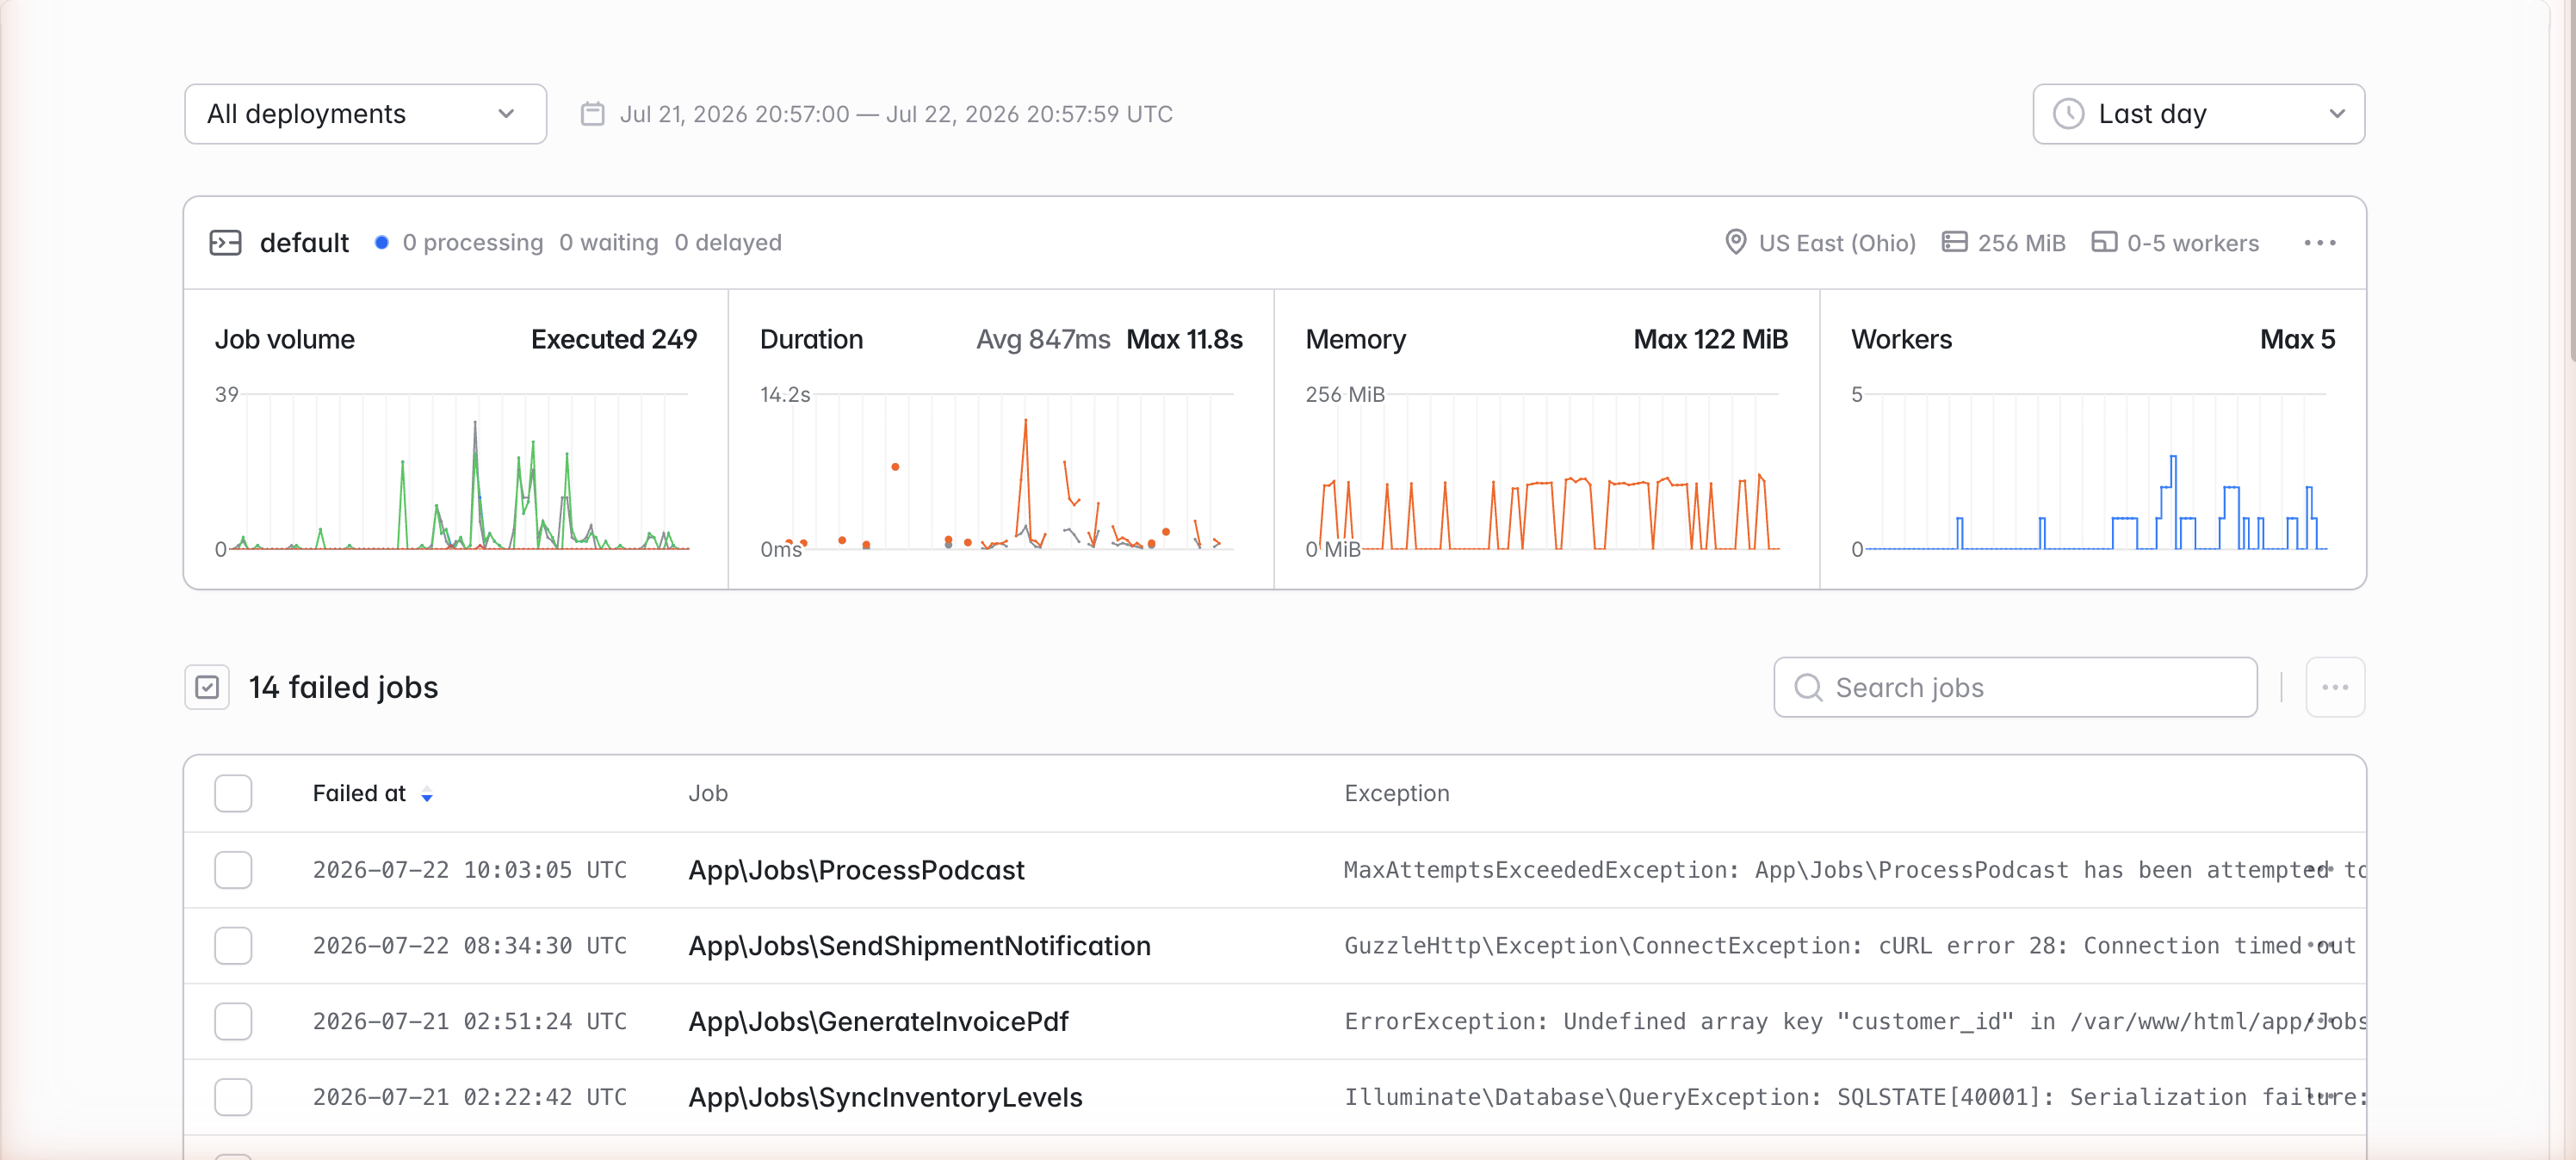Screen dimensions: 2576x1160
Task: Select the SyncInventoryLevels job checkbox
Action: coord(233,1097)
